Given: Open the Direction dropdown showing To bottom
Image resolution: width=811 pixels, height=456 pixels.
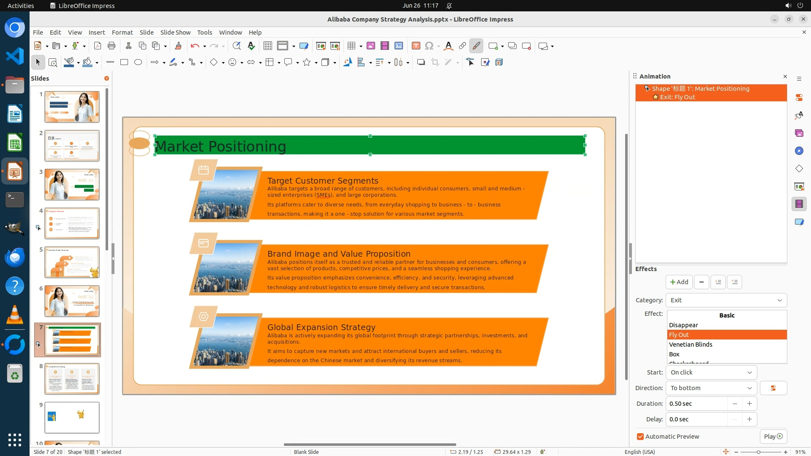Looking at the screenshot, I should pyautogui.click(x=711, y=388).
